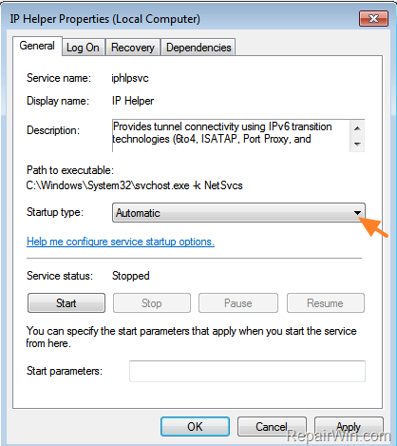Confirm changes with OK
This screenshot has width=397, height=446.
(195, 427)
